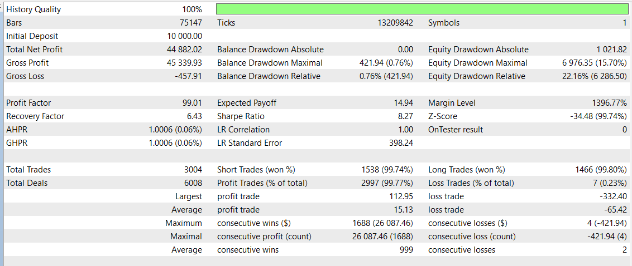Click the Recovery Factor label
Screen dimensions: 632x266
35,116
